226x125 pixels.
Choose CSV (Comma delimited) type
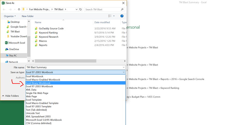[75, 123]
